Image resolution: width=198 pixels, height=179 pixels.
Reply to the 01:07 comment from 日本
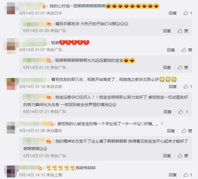click(172, 13)
